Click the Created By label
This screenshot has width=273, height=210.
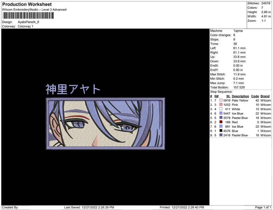pos(10,207)
